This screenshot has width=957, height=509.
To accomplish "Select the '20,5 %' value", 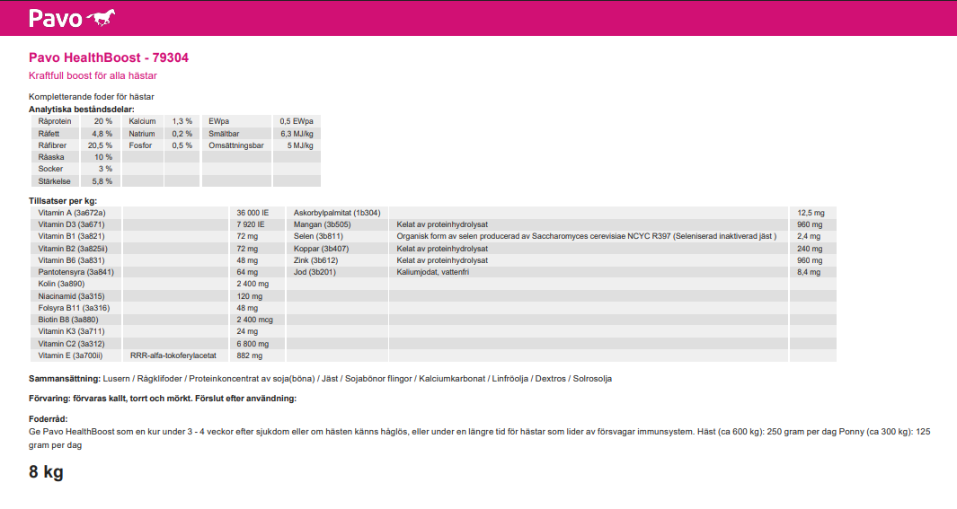I will tap(100, 145).
